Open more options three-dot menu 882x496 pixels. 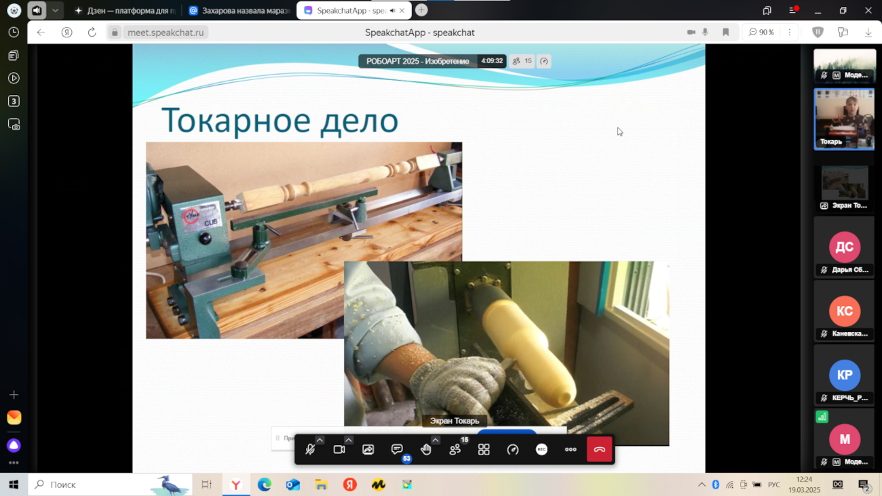pos(571,450)
